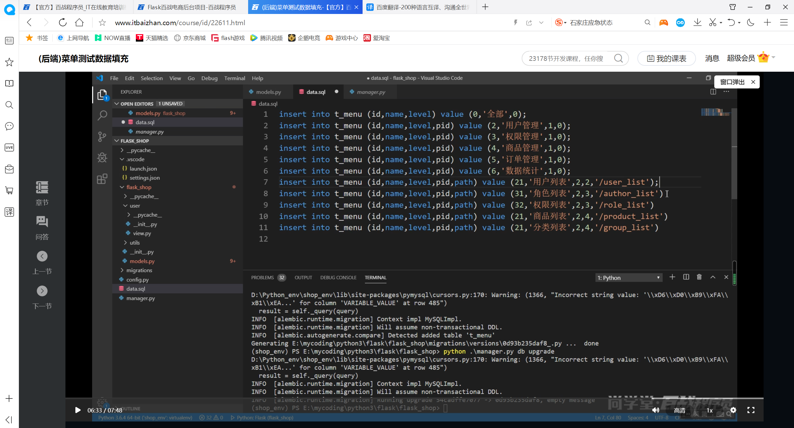This screenshot has width=794, height=428.
Task: Open view.py in explorer tree
Action: (x=142, y=233)
